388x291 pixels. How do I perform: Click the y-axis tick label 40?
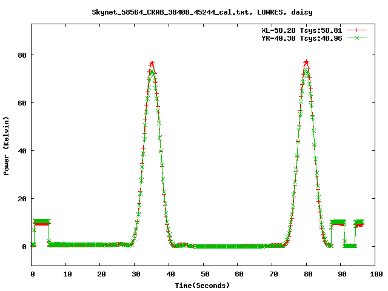[22, 151]
